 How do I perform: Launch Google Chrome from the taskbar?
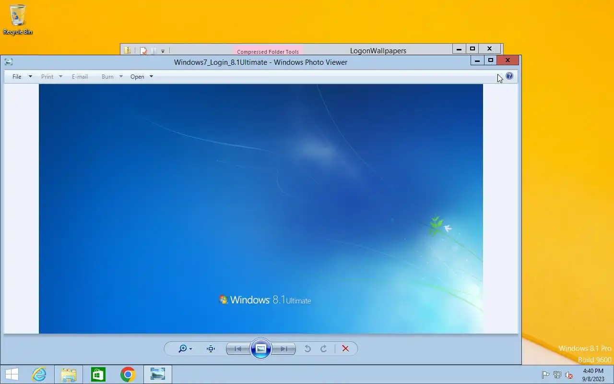[x=128, y=374]
